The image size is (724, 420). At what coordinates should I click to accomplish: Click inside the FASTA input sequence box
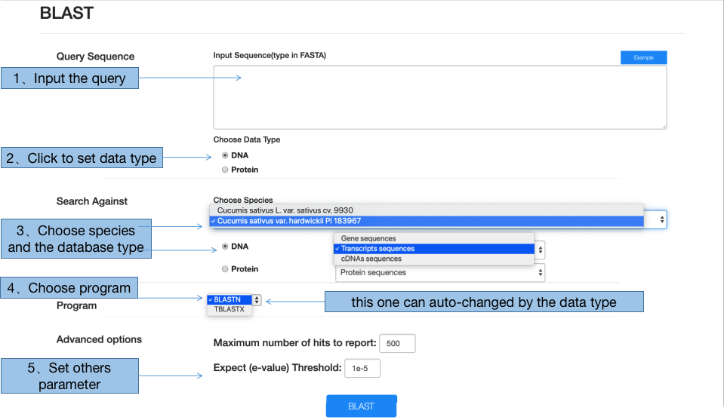point(439,97)
